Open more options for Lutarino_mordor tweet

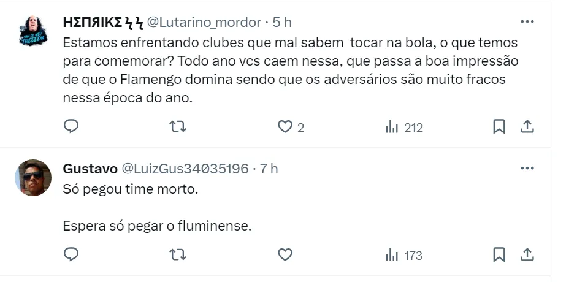click(527, 21)
